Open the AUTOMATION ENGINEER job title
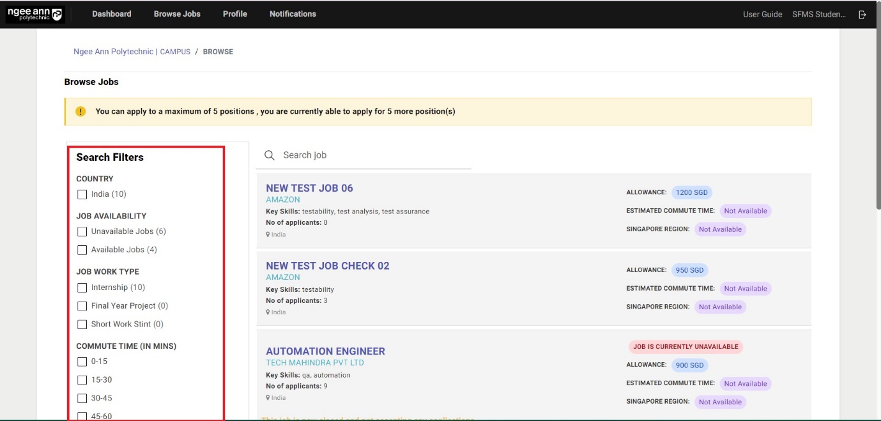This screenshot has width=881, height=421. 325,351
